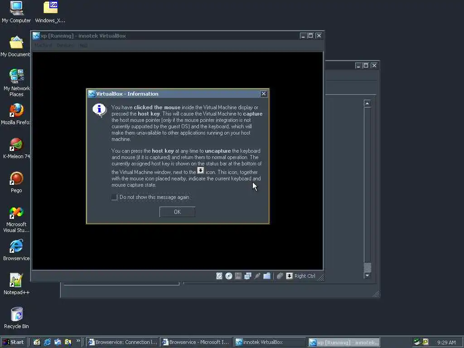The image size is (464, 348).
Task: Switch to 'xp [Running] - innotek...' taskbar button
Action: coord(344,343)
